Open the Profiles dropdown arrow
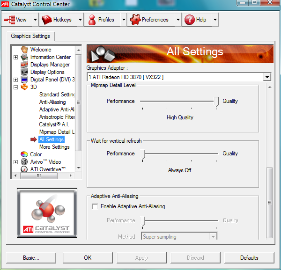Image resolution: width=281 pixels, height=270 pixels. click(124, 20)
